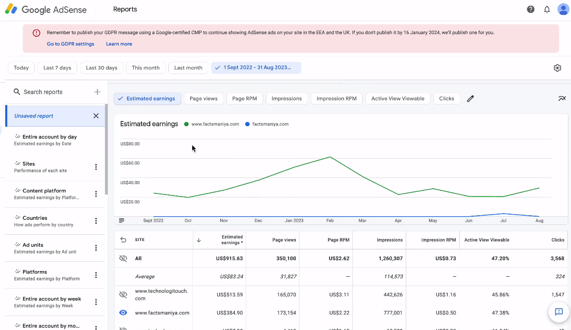Click the US$513.59 earnings cell

(230, 295)
